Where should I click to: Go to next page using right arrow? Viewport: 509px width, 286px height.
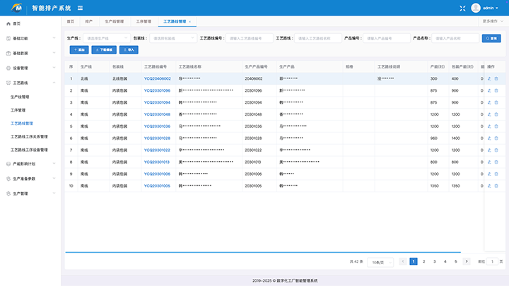point(466,261)
